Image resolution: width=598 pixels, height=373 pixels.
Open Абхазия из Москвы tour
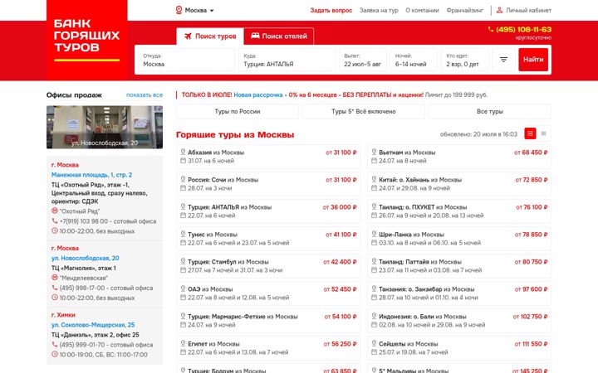268,157
